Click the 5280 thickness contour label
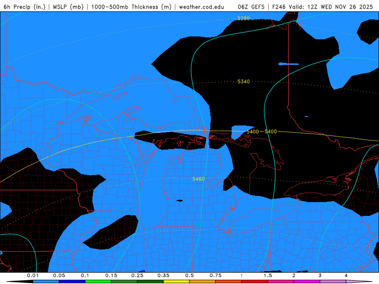Screen dimensions: 379x284 click(244, 18)
